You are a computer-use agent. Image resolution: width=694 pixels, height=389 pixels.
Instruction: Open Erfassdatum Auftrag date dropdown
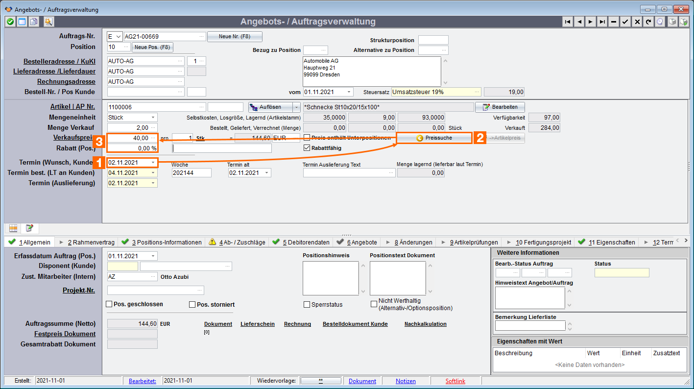click(153, 256)
